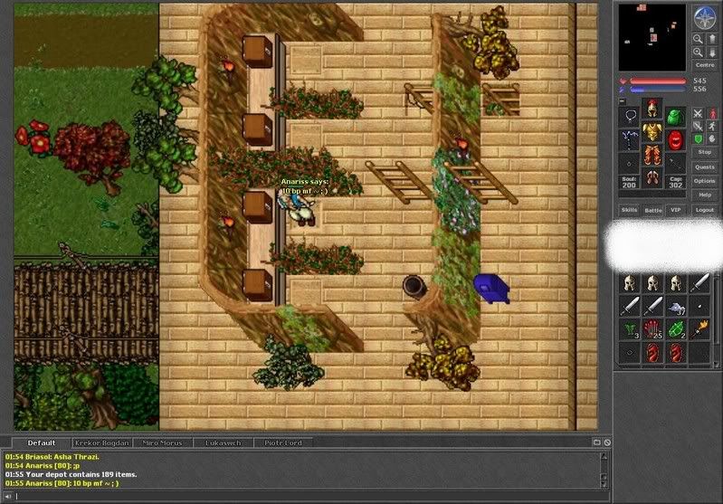
Task: Select the equipped plumed helmet
Action: click(x=652, y=109)
